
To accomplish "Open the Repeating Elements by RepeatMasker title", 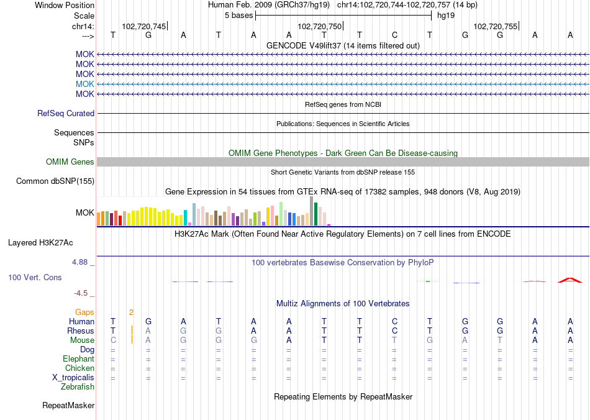I will (x=343, y=396).
